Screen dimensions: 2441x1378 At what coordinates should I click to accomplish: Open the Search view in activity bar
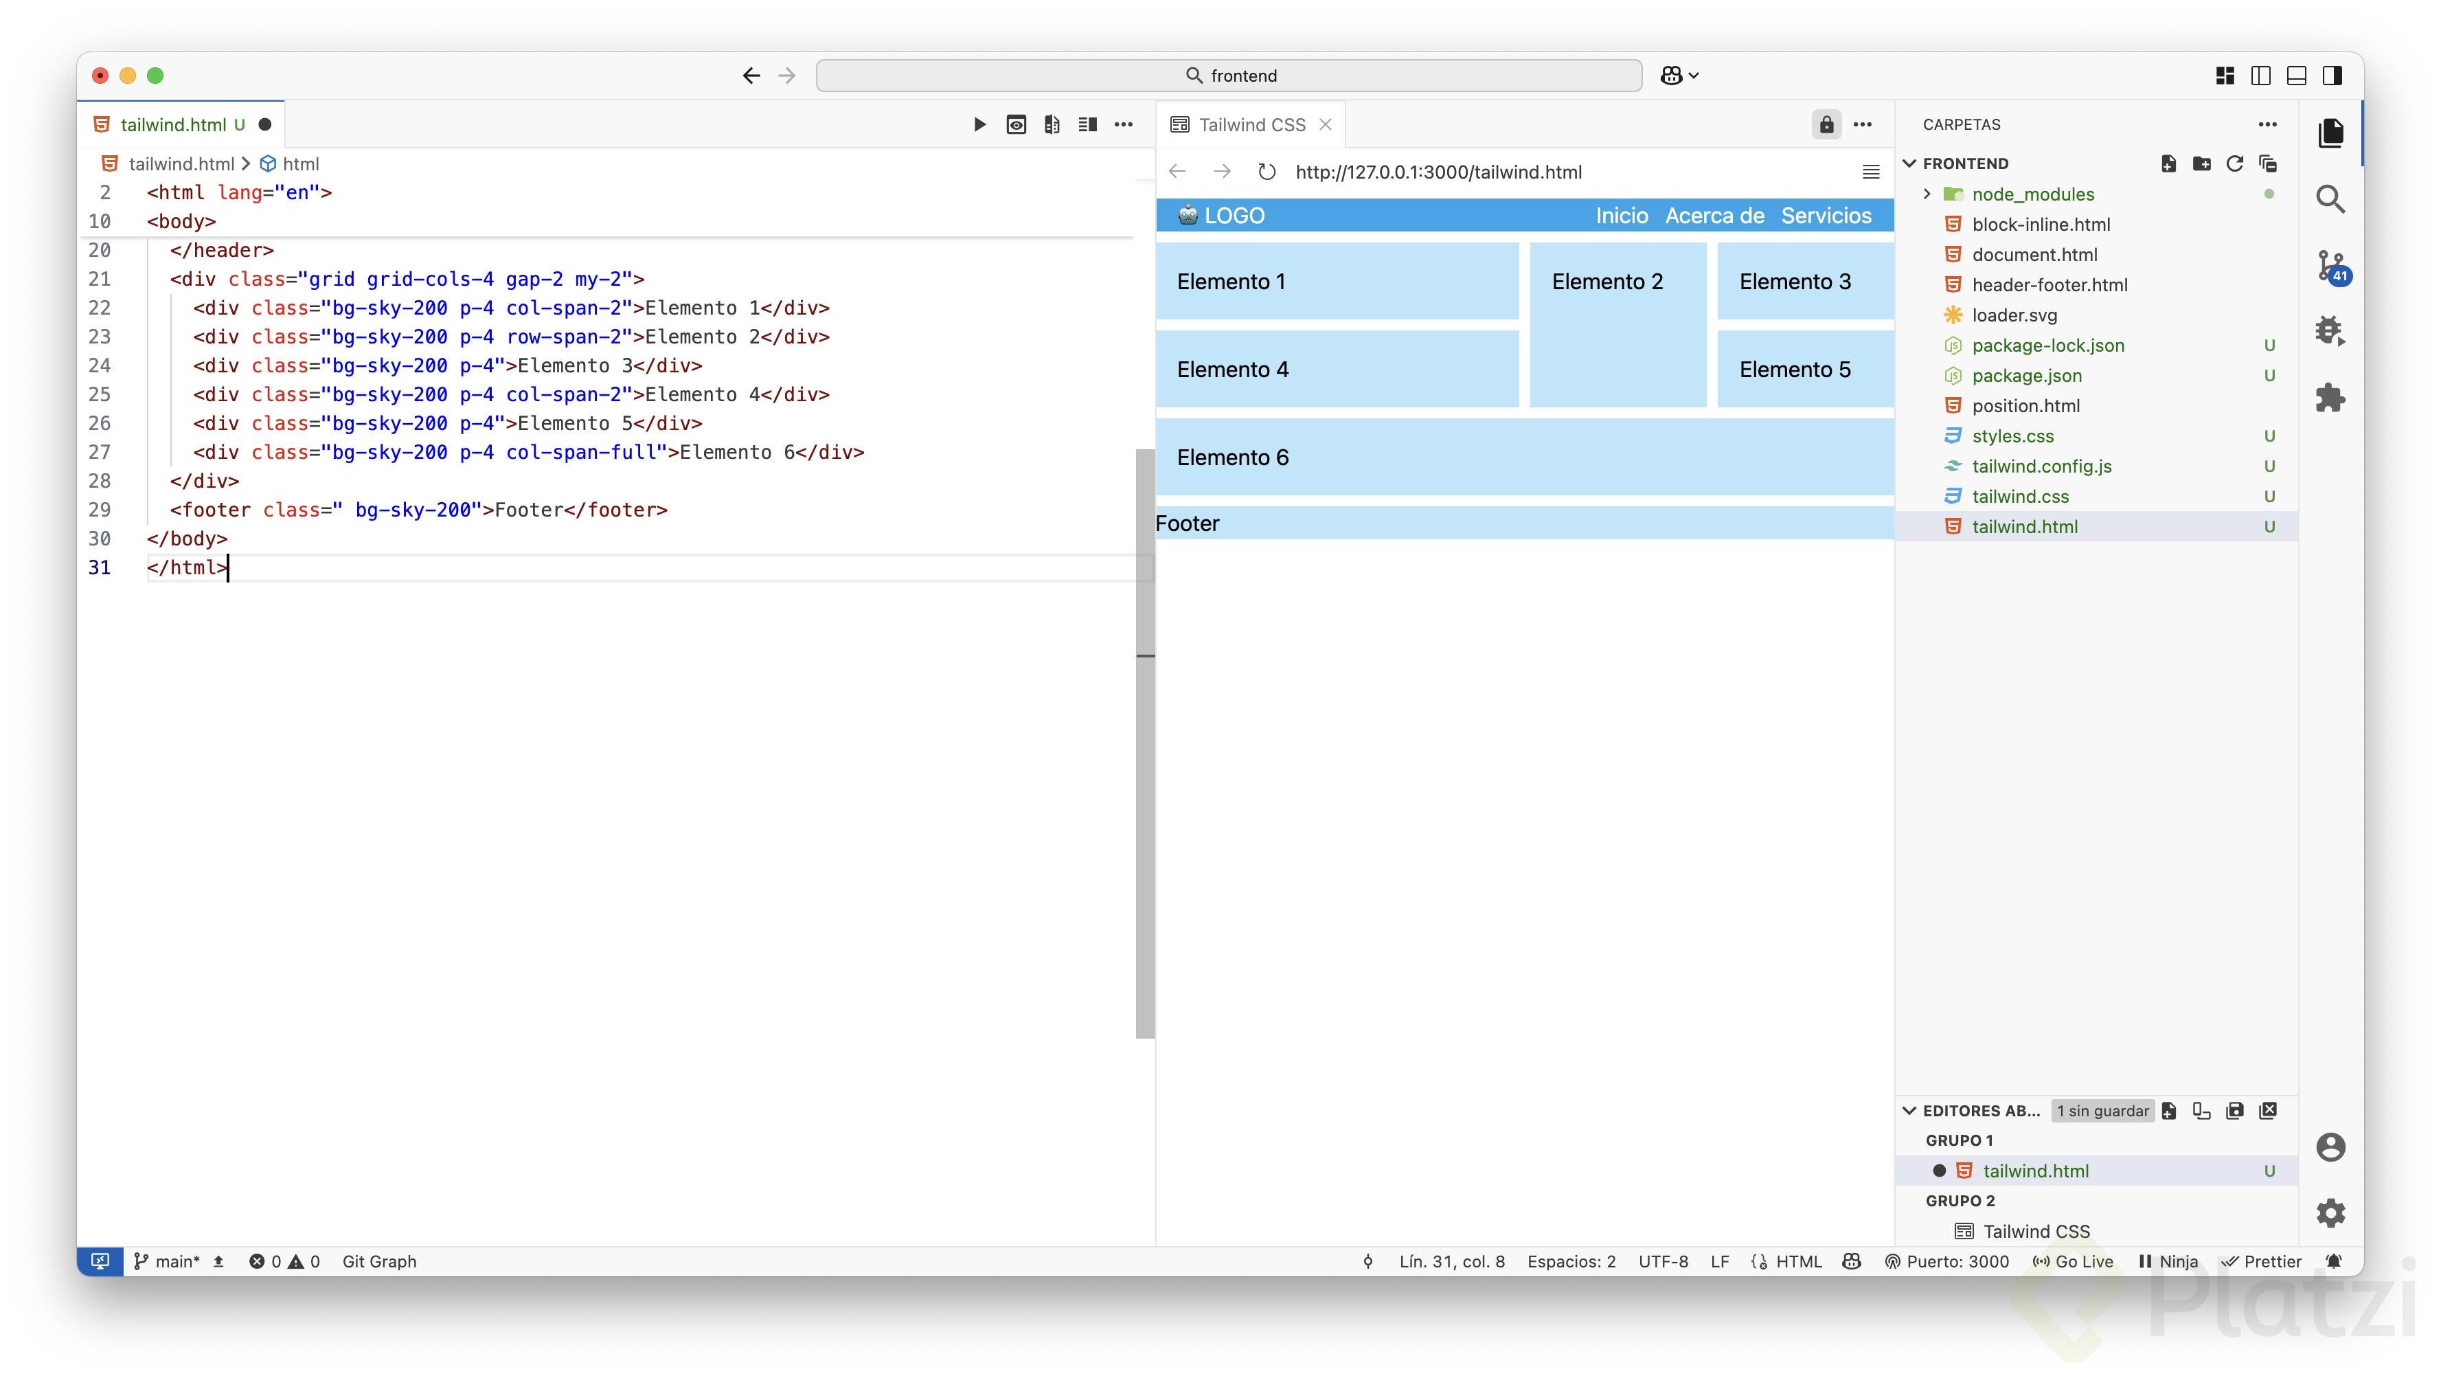[x=2330, y=199]
